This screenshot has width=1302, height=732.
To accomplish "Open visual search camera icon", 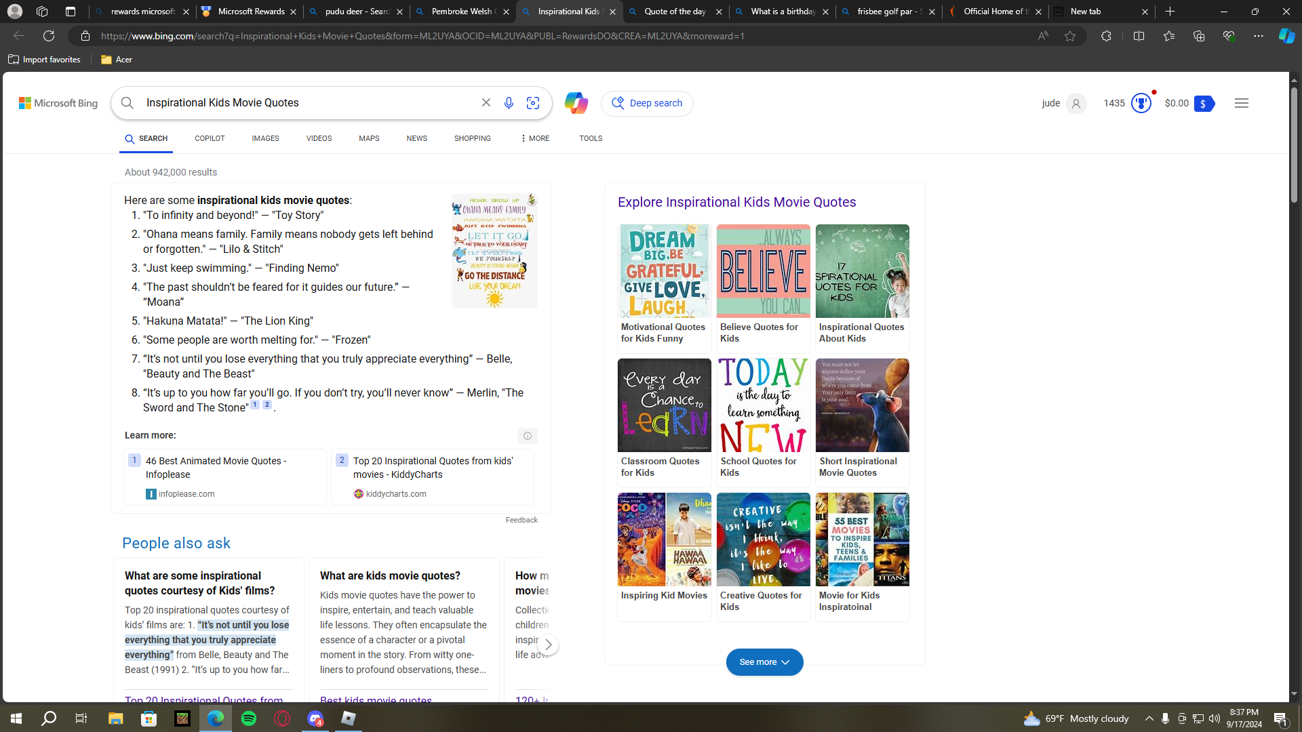I will (533, 103).
